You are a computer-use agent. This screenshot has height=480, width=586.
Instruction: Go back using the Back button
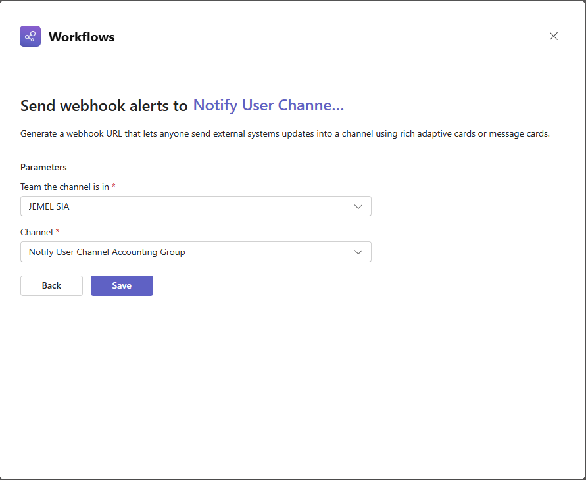coord(51,285)
